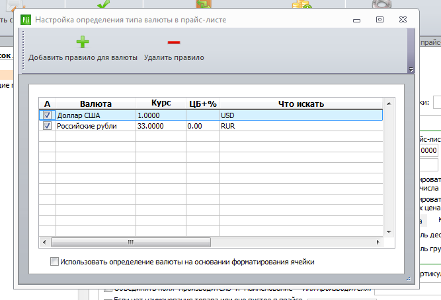The height and width of the screenshot is (300, 441).
Task: Select the 'Российские рубли' currency cell
Action: tap(96, 126)
